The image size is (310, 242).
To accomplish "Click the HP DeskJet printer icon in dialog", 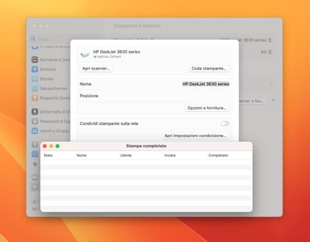I will pos(85,54).
